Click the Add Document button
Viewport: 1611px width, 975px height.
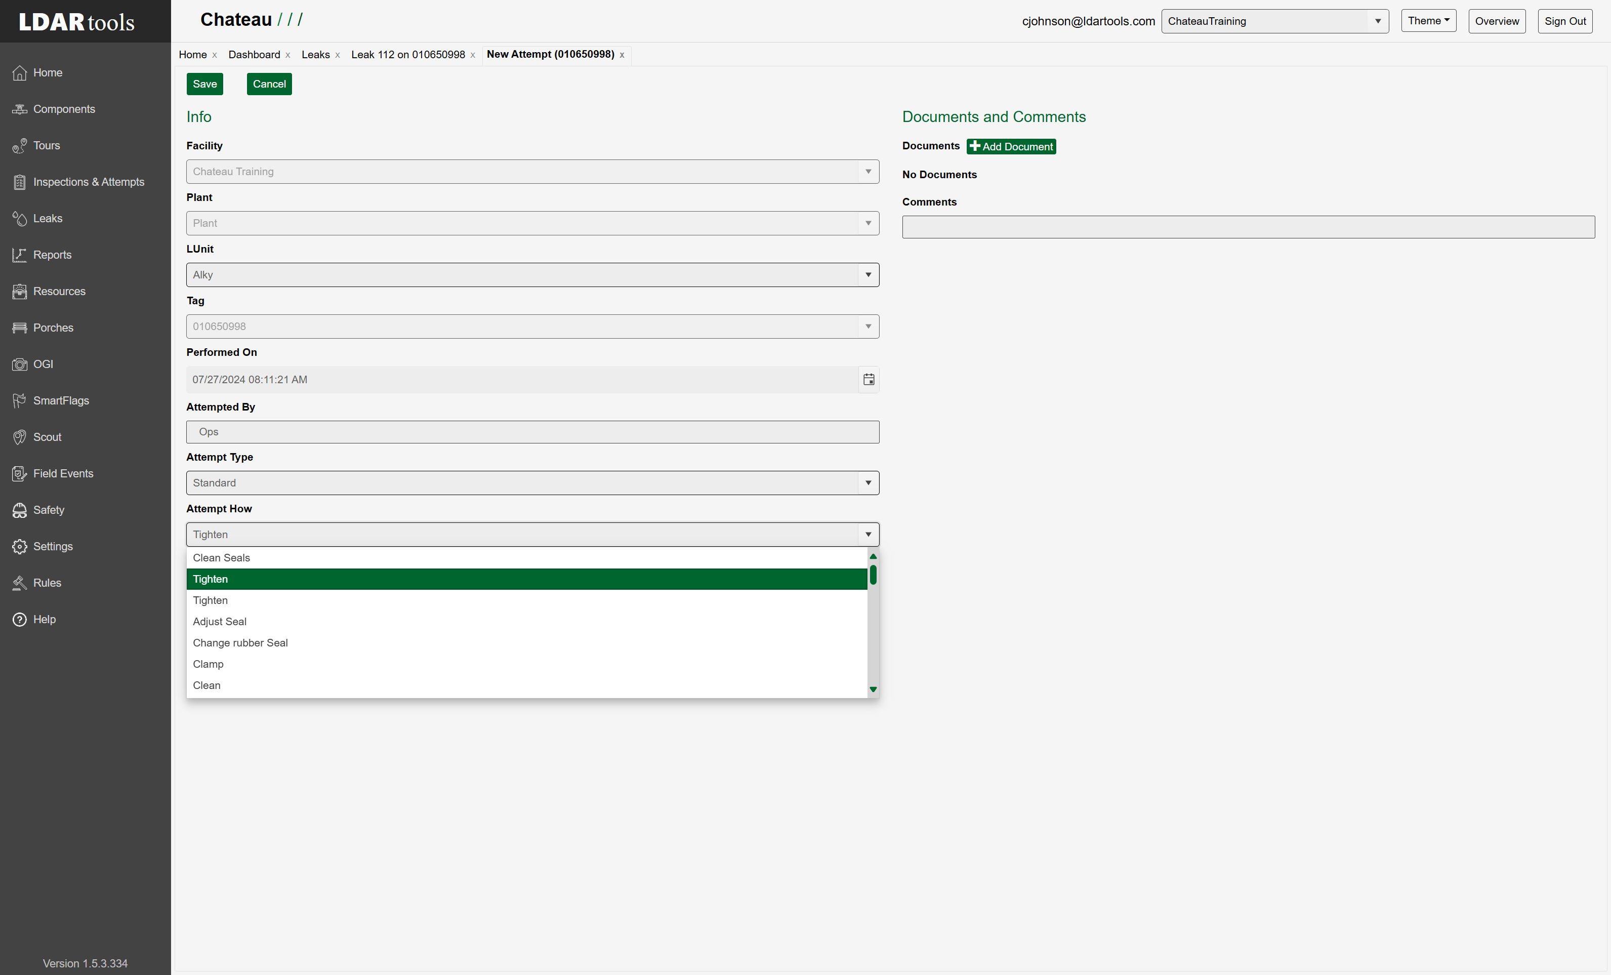tap(1011, 146)
